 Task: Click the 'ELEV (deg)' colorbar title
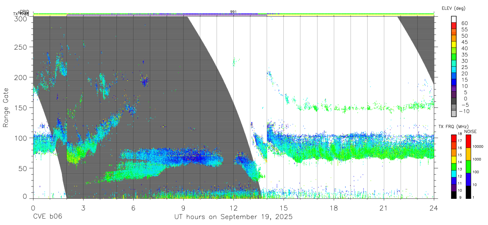point(453,8)
